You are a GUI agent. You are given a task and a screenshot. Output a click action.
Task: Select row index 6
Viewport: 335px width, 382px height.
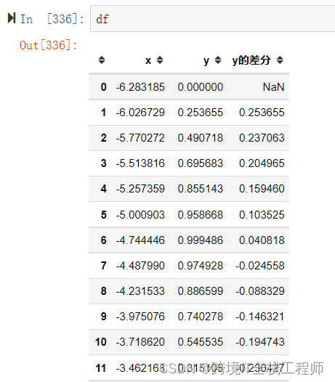pos(104,240)
